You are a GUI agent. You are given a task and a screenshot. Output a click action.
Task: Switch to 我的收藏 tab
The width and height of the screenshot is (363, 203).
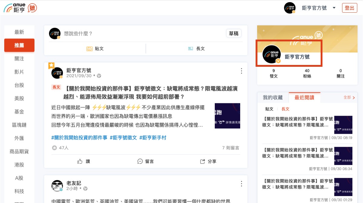point(273,98)
